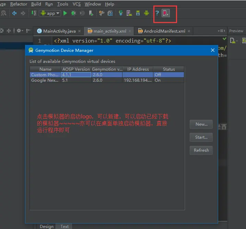The height and width of the screenshot is (229, 246).
Task: Open the Tools menu
Action: click(x=62, y=4)
